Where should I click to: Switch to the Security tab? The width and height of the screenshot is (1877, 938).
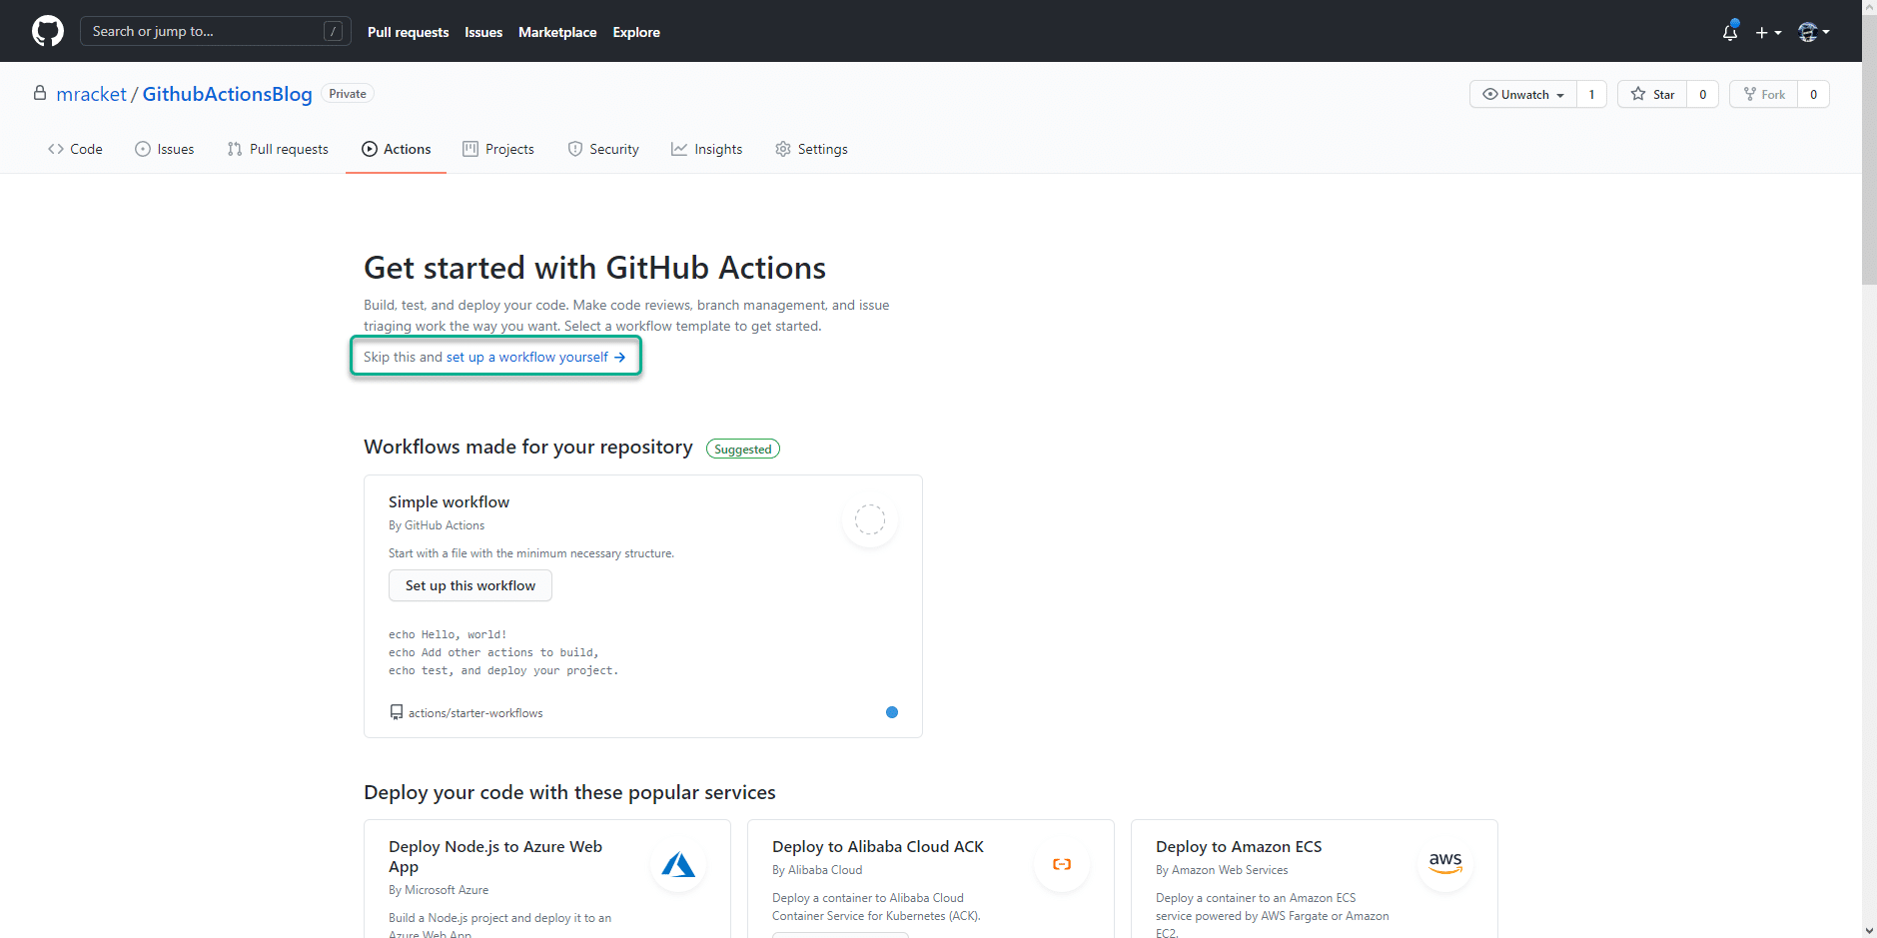pyautogui.click(x=603, y=149)
